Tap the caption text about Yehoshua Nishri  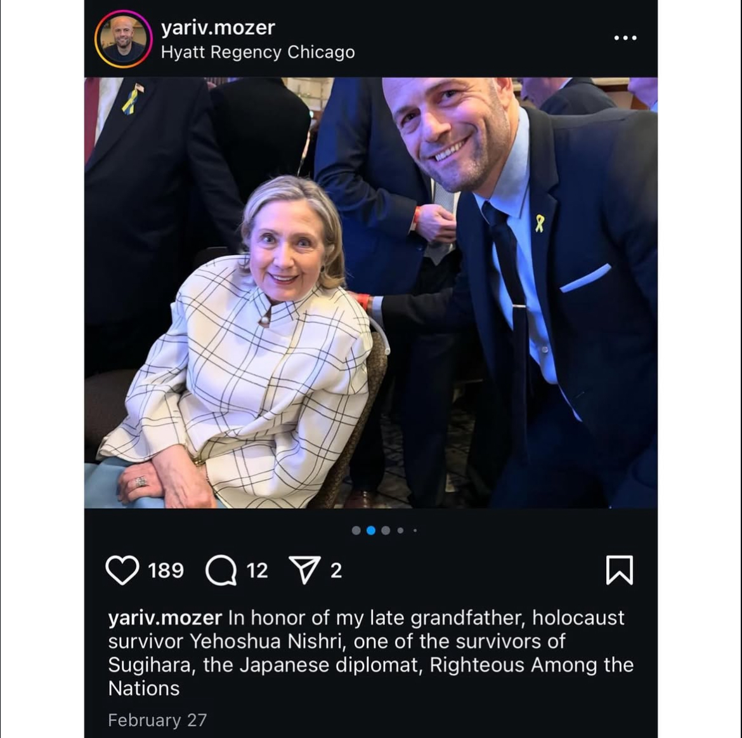coord(371,653)
